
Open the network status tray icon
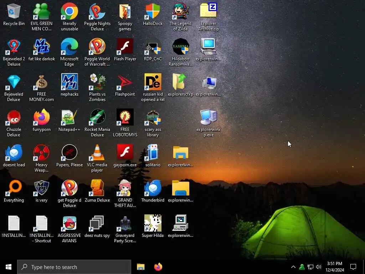pyautogui.click(x=310, y=267)
